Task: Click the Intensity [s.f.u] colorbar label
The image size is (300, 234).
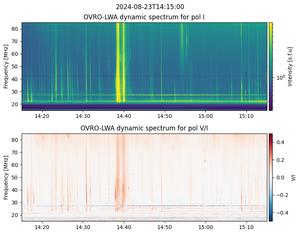Action: click(x=290, y=66)
